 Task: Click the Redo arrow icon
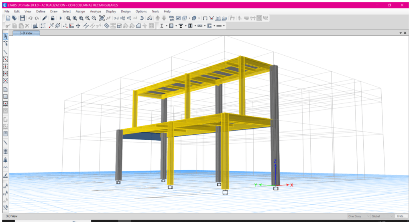pyautogui.click(x=37, y=18)
